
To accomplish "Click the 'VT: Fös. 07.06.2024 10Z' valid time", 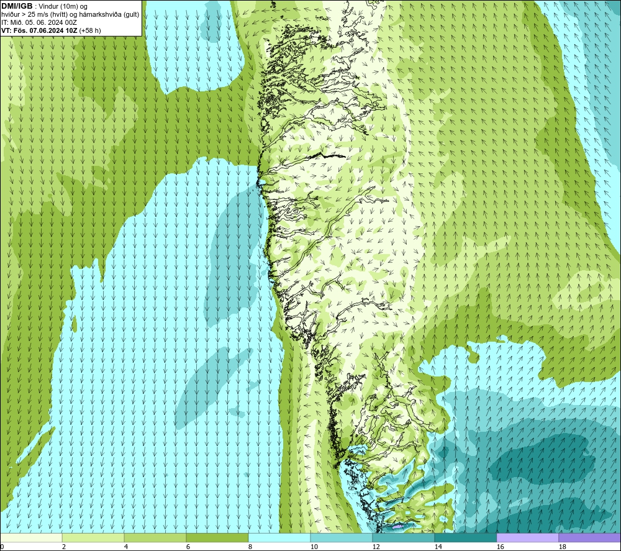I will pos(40,30).
